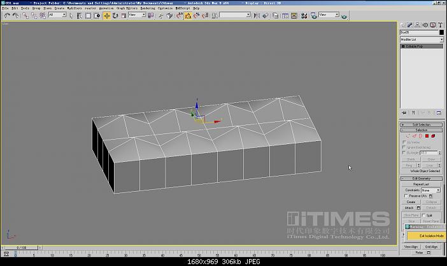
Task: Click the Pin Stack icon
Action: (x=404, y=113)
